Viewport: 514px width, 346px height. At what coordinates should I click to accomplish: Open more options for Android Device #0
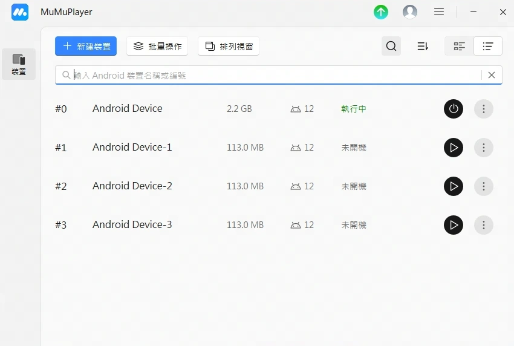pyautogui.click(x=484, y=108)
